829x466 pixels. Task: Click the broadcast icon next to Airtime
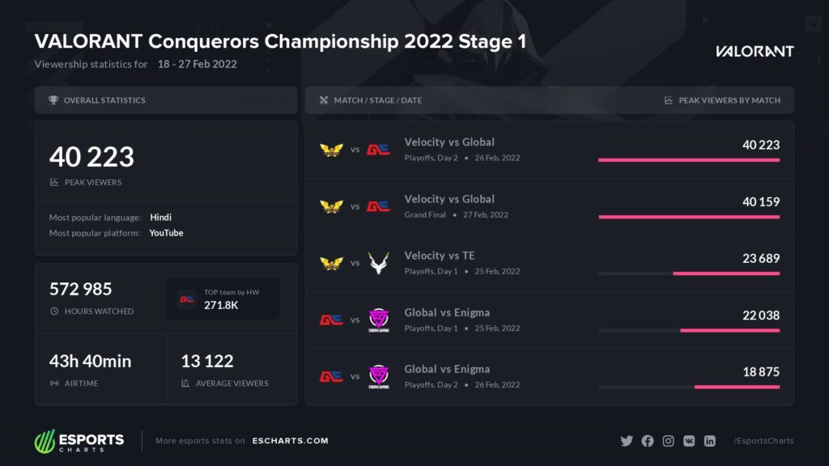[x=54, y=383]
